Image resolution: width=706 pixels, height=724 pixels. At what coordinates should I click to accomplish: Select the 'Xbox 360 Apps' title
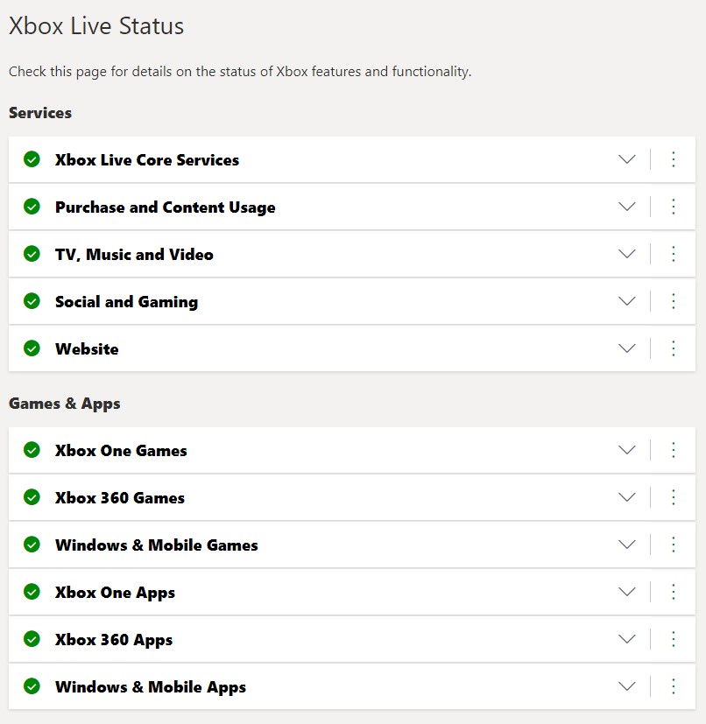[x=114, y=641]
